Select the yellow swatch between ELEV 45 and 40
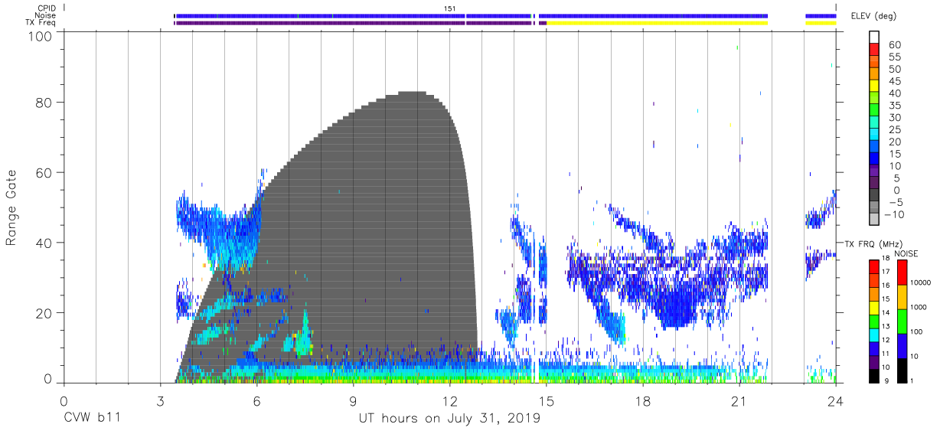940x434 pixels. coord(874,86)
